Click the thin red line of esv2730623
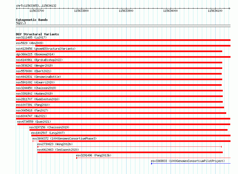Viewport: 238px width, 174px height. click(x=130, y=147)
